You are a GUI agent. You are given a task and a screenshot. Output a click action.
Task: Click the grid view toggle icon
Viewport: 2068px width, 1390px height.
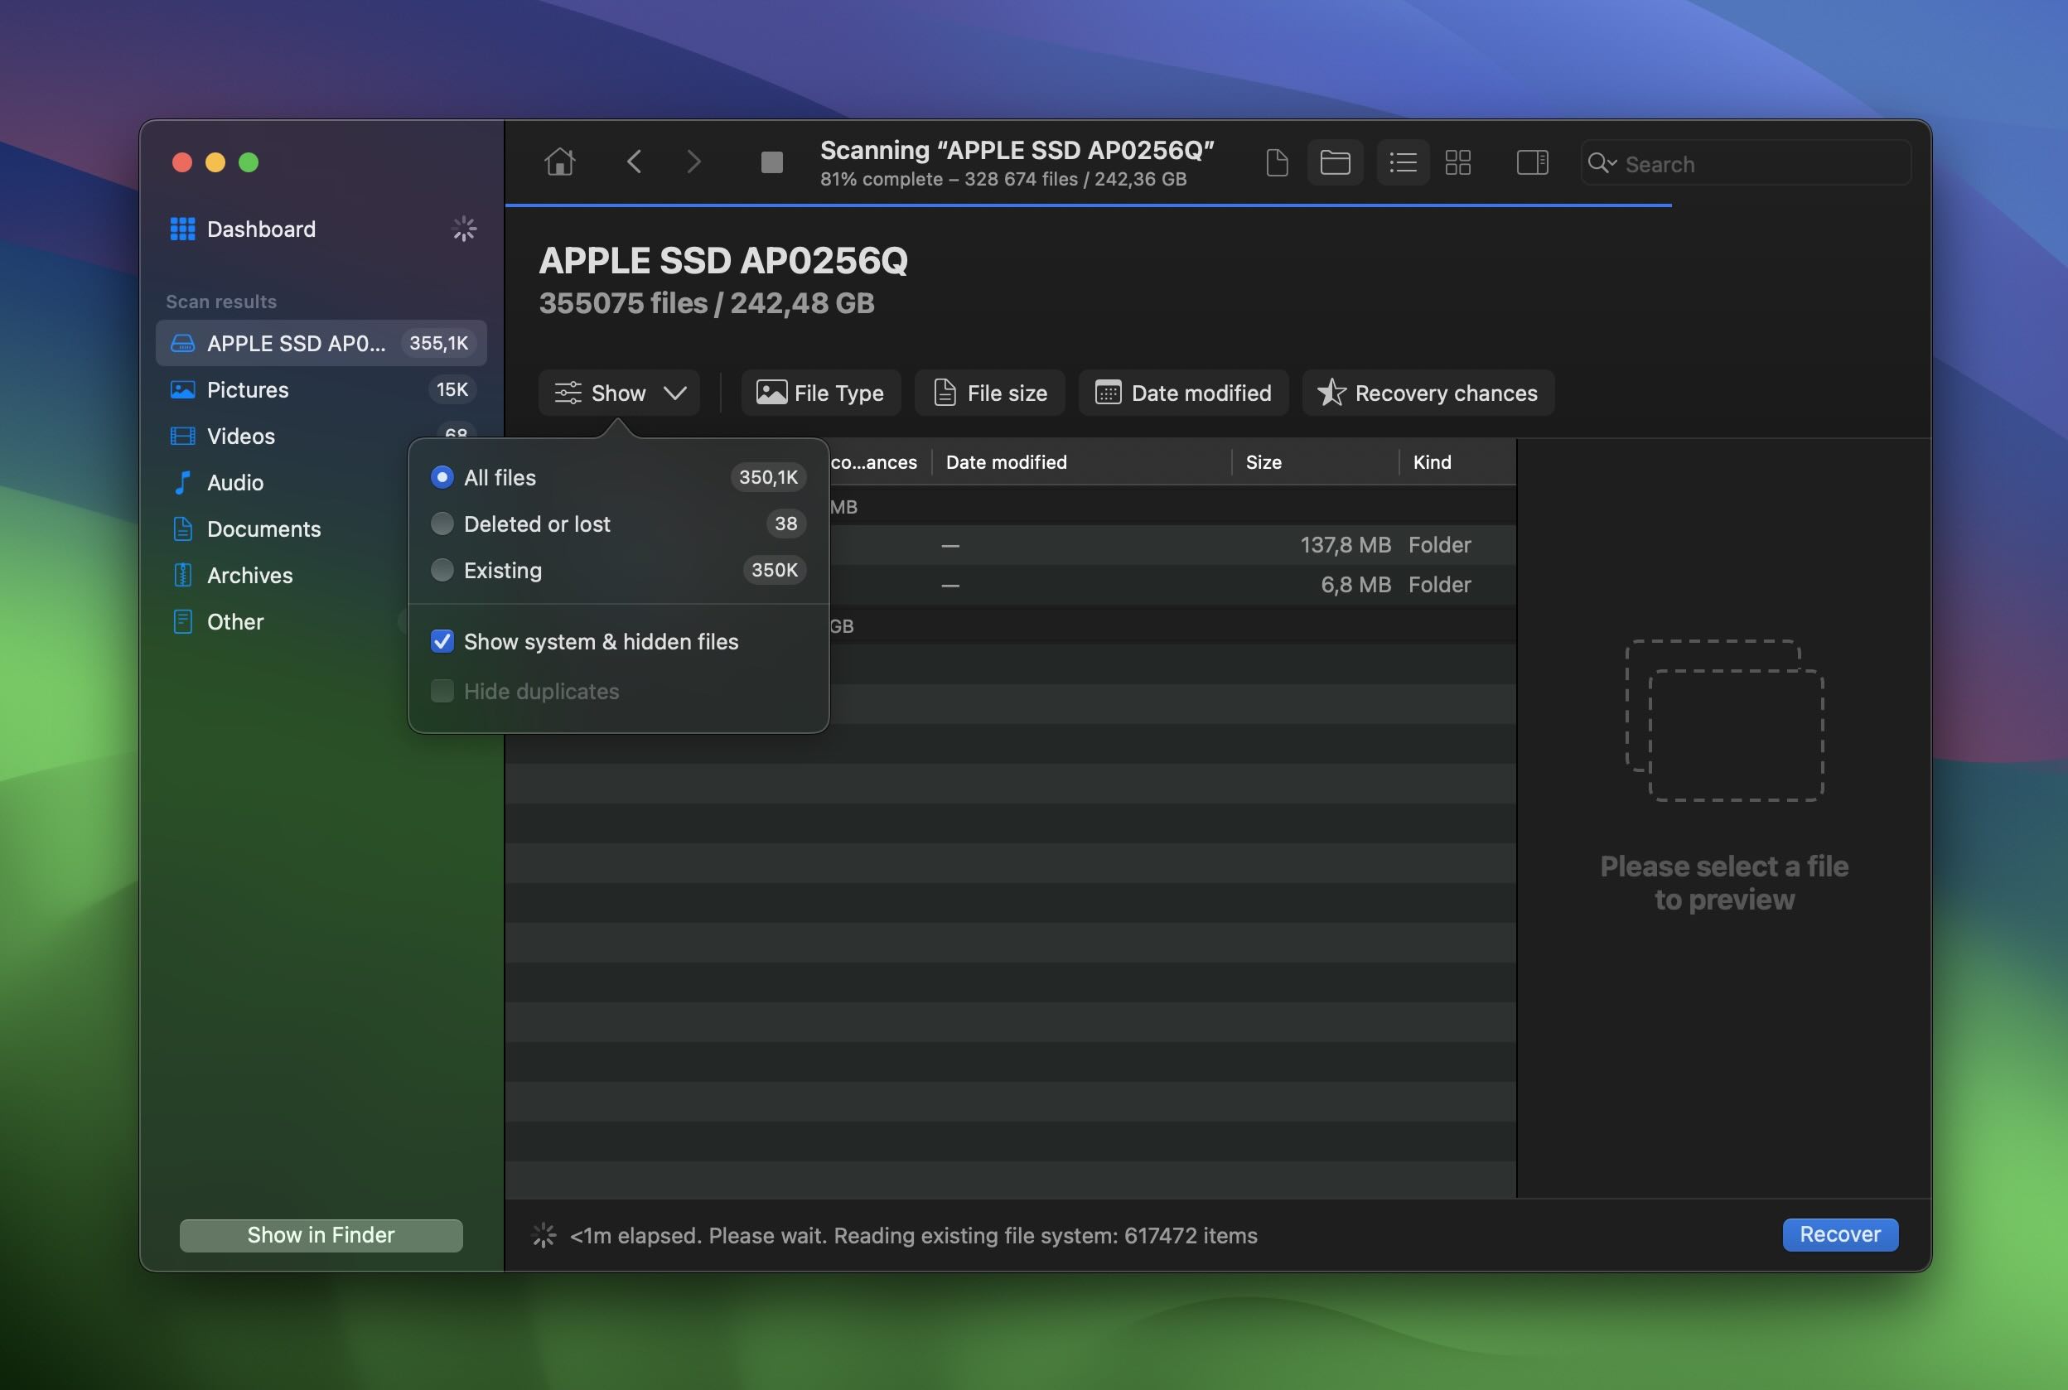pos(1455,162)
